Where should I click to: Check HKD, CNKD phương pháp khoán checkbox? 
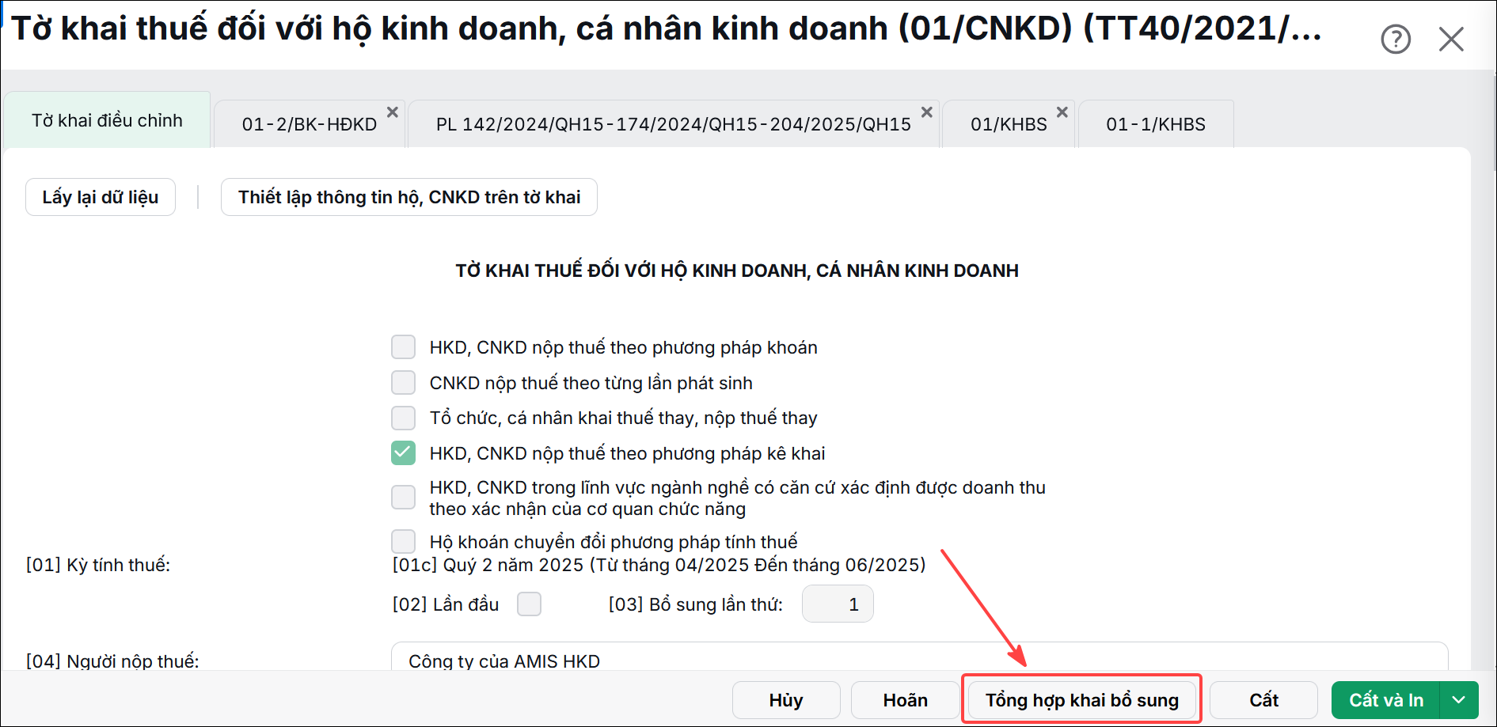click(x=404, y=346)
